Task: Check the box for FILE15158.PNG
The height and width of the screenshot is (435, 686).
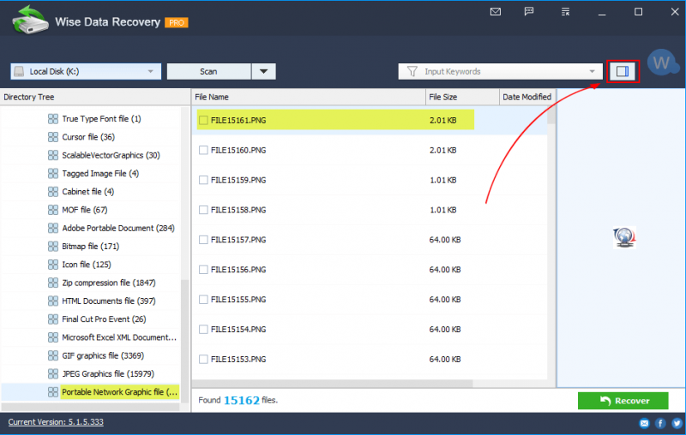Action: (203, 210)
